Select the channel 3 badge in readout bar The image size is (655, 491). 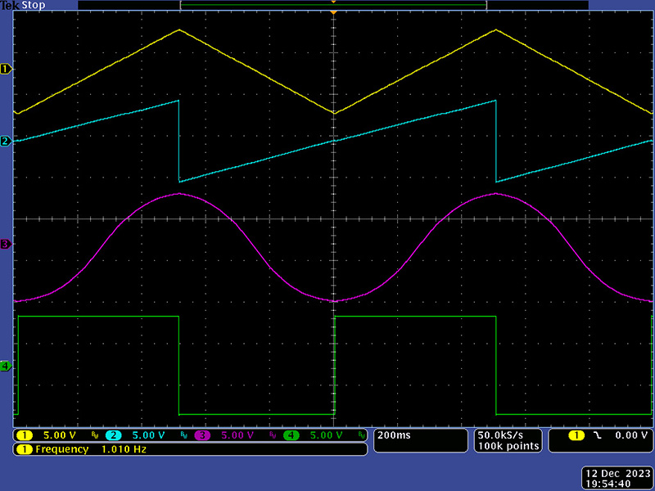point(201,435)
